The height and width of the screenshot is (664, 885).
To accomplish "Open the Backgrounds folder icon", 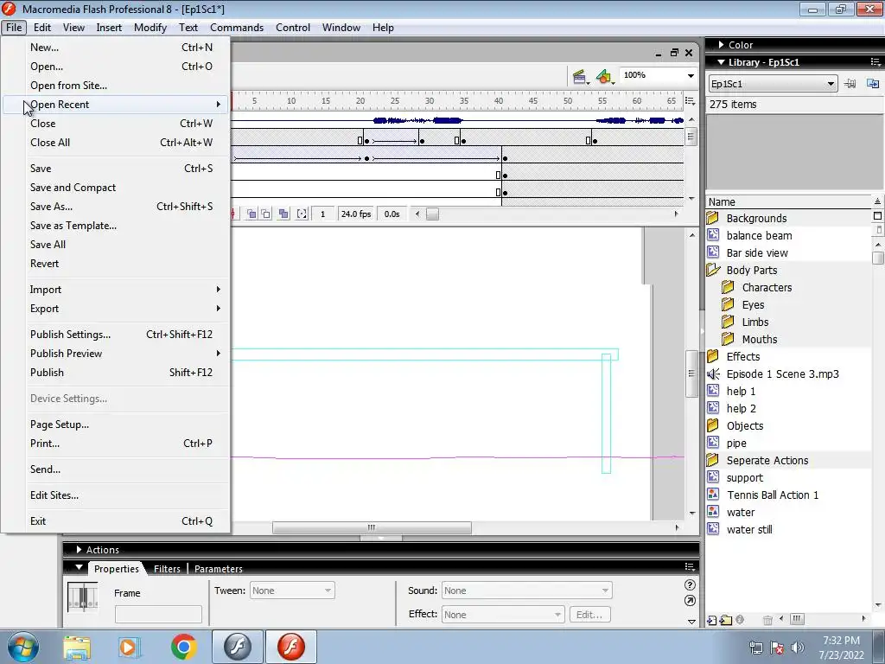I will click(x=713, y=218).
